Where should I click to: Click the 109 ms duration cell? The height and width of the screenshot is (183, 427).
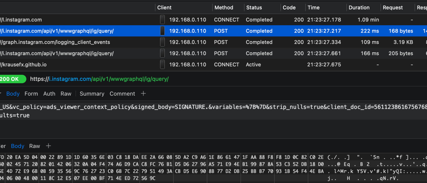370,42
